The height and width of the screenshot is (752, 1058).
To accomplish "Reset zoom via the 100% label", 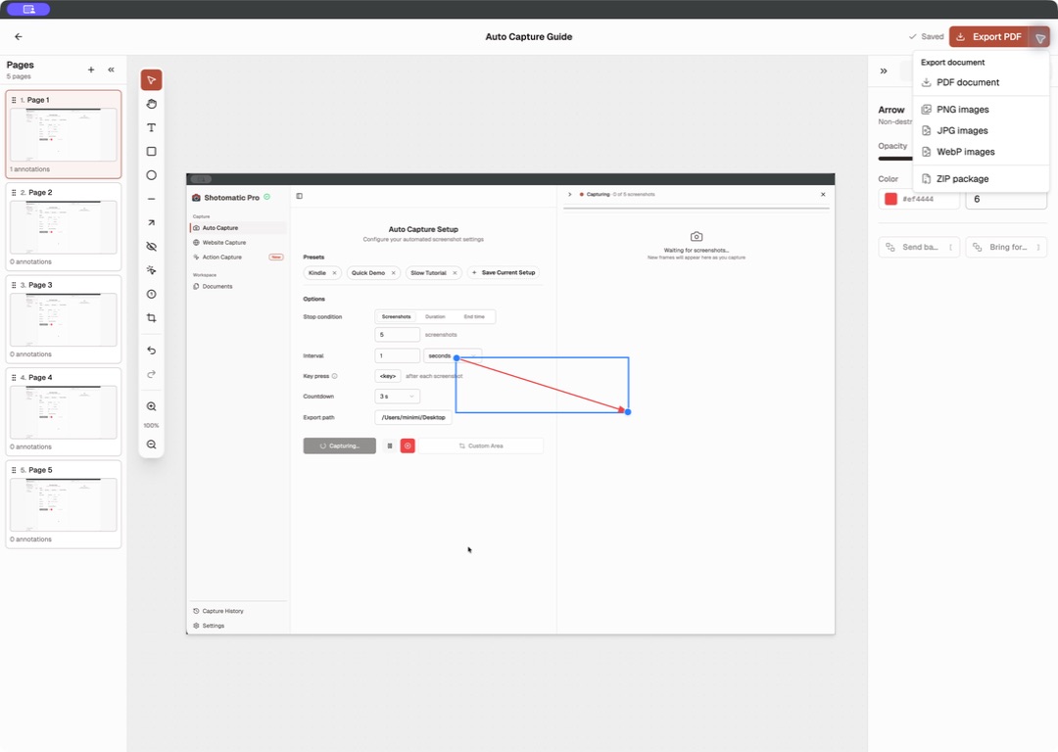I will click(151, 425).
